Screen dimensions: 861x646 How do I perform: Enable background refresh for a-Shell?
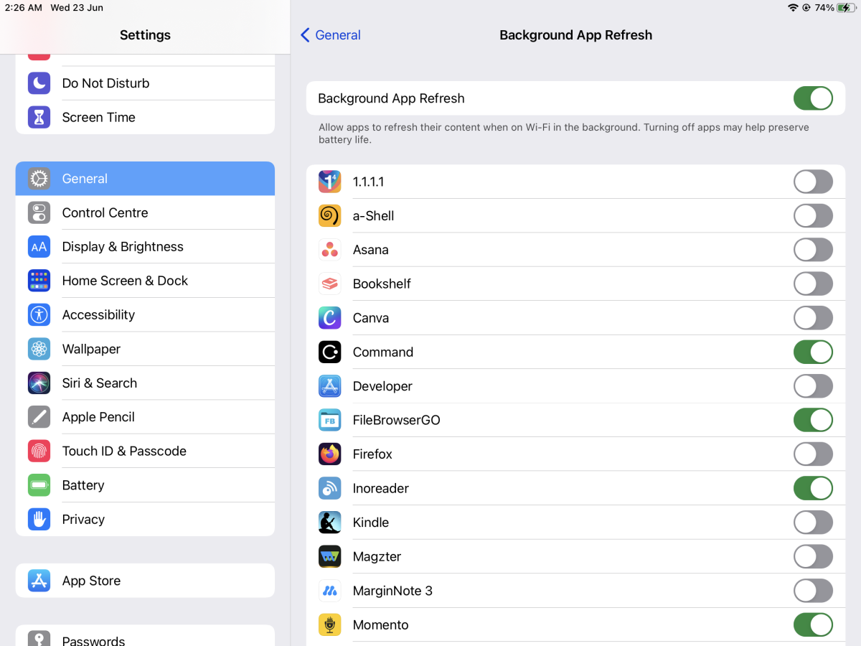point(813,215)
